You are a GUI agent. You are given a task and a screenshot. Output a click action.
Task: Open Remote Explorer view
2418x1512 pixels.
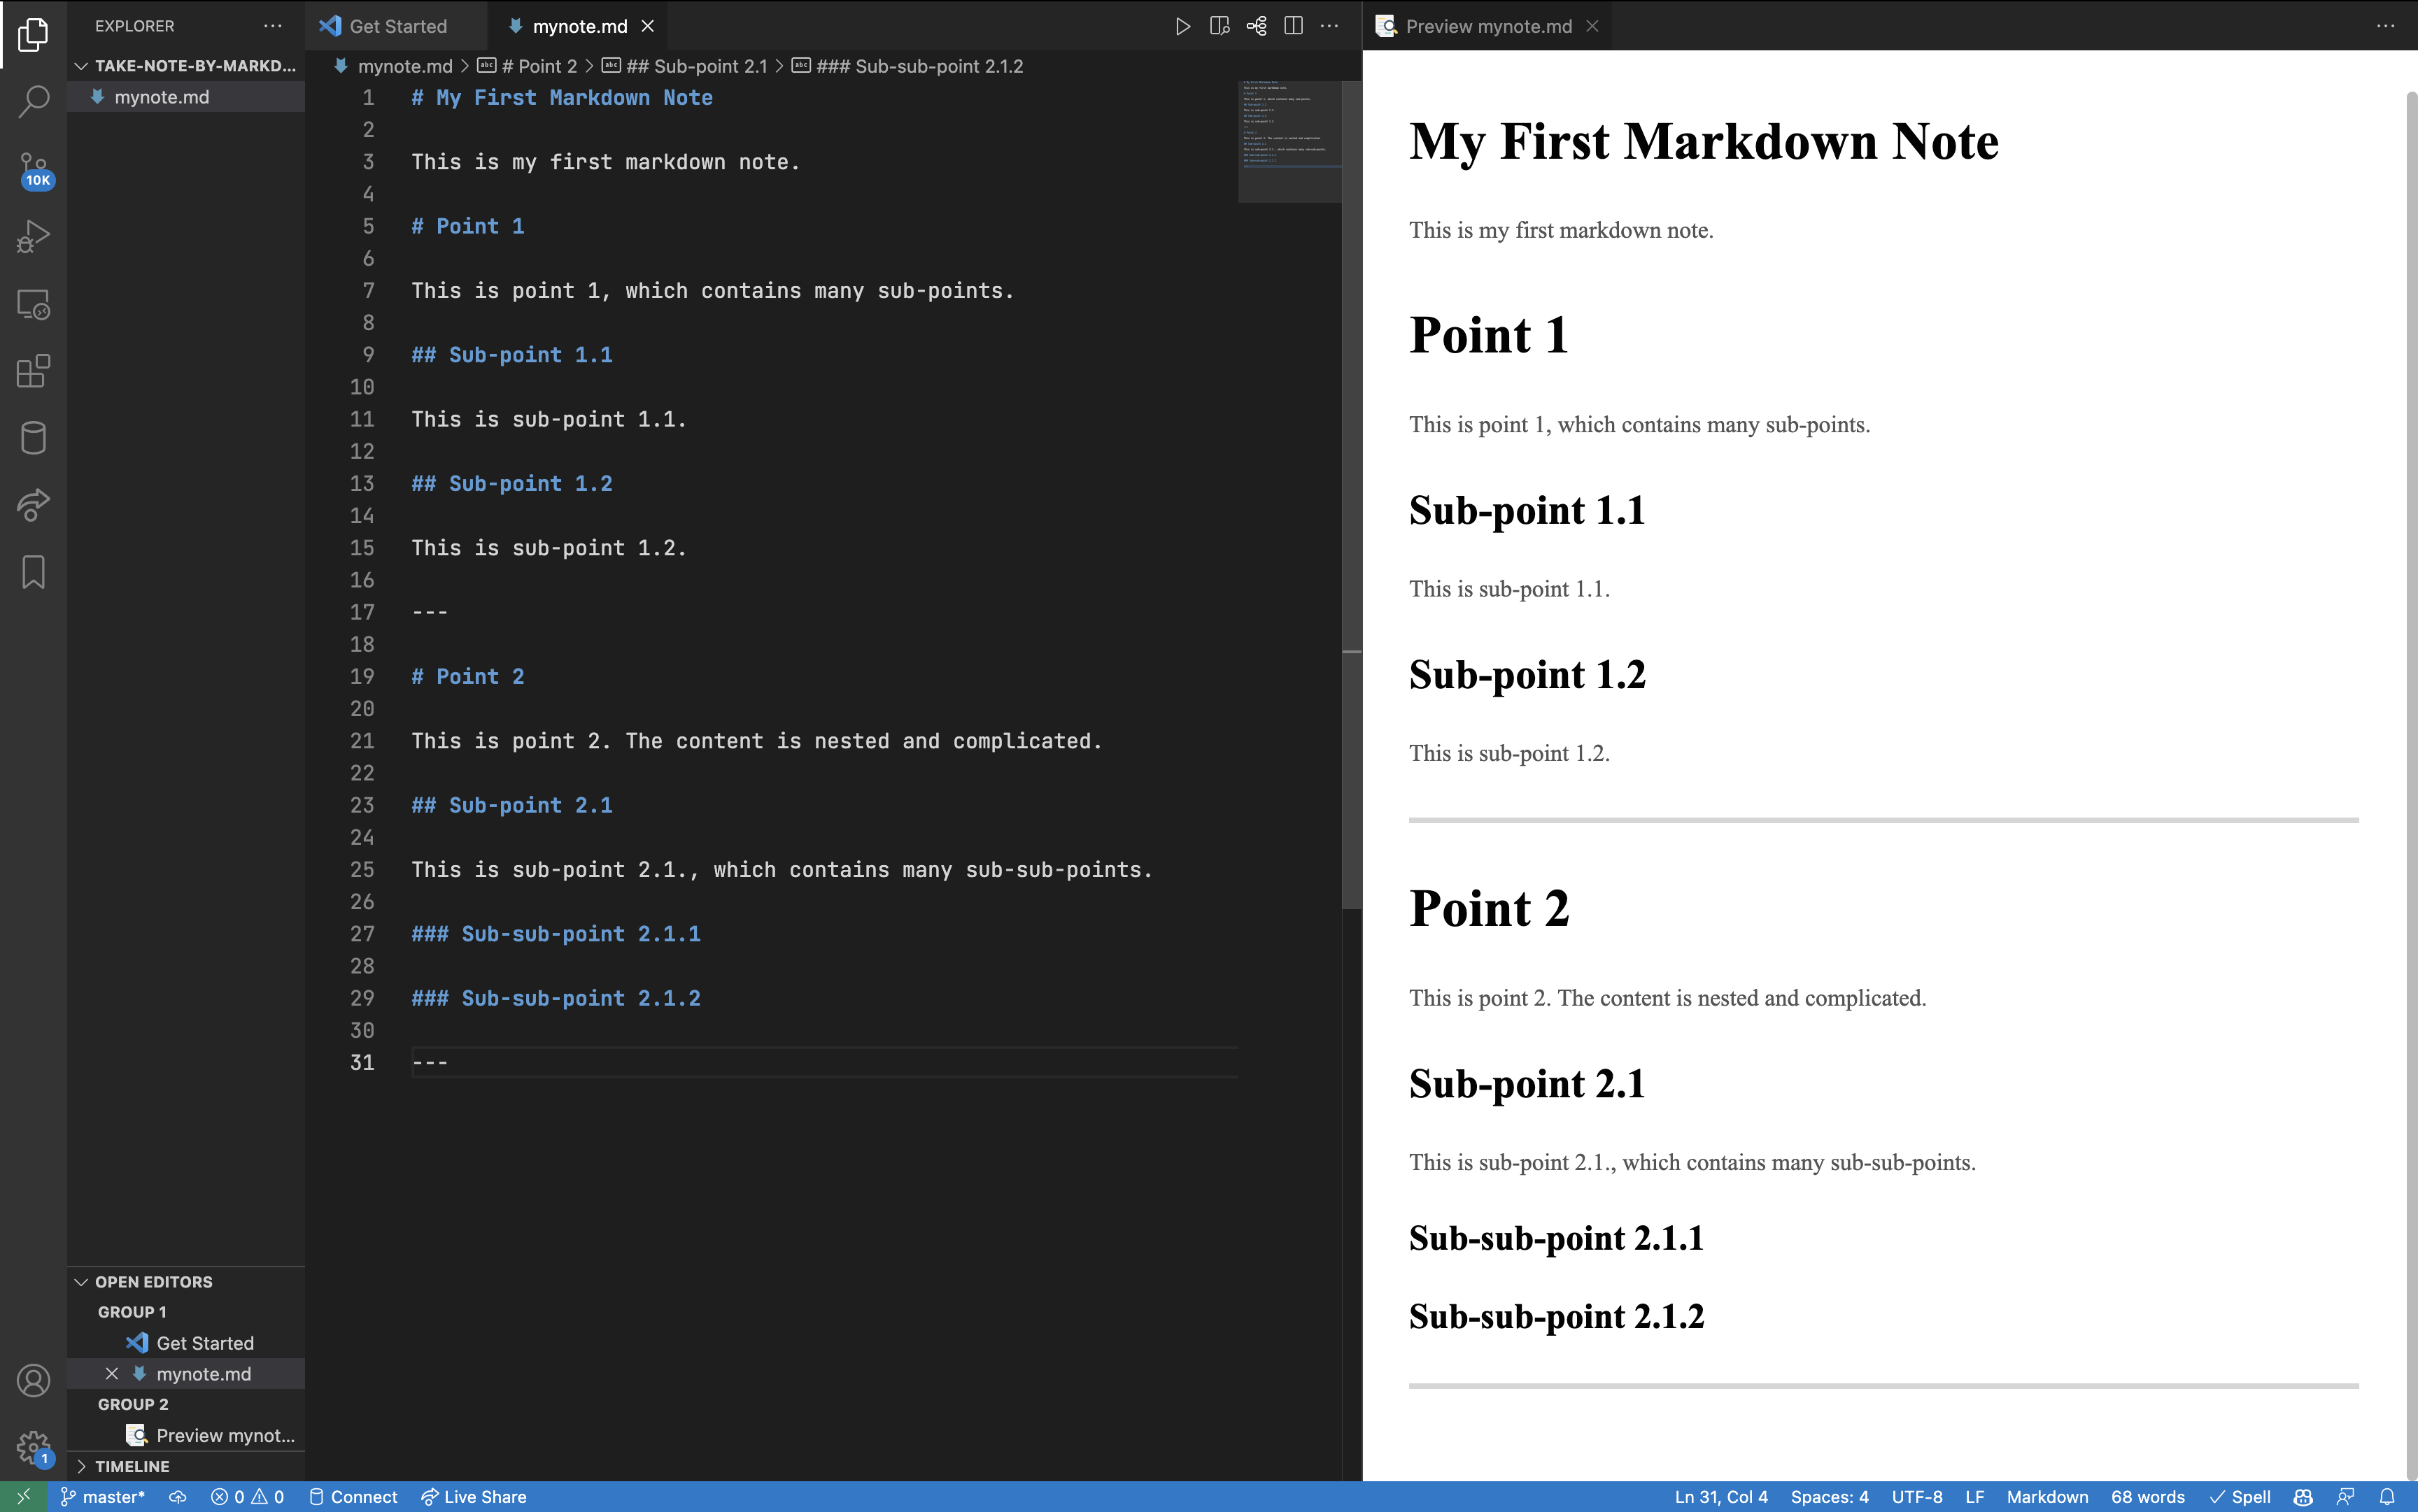point(33,304)
